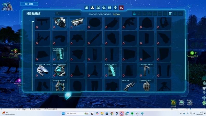
Task: Click the Tek Doors & Windows engram
Action: tap(60, 54)
